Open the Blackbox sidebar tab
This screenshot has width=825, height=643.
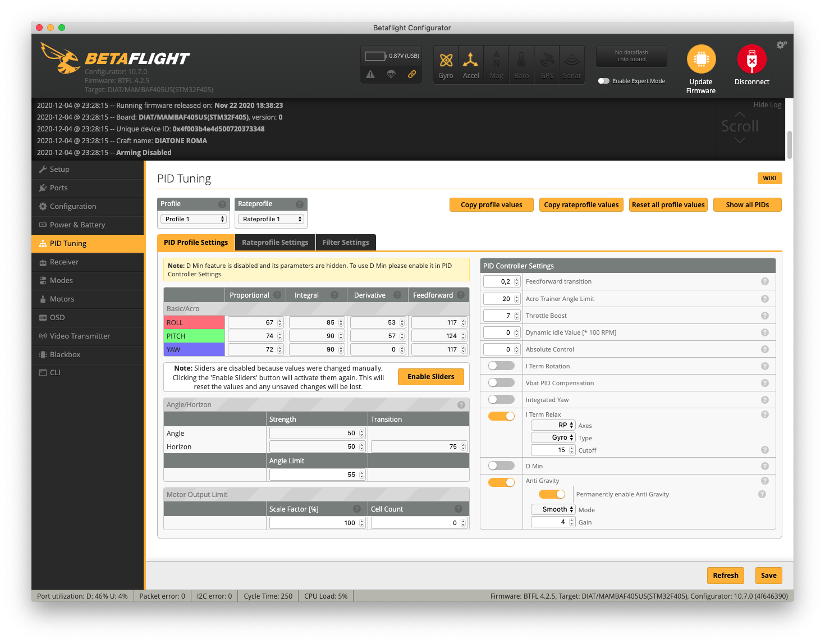88,354
